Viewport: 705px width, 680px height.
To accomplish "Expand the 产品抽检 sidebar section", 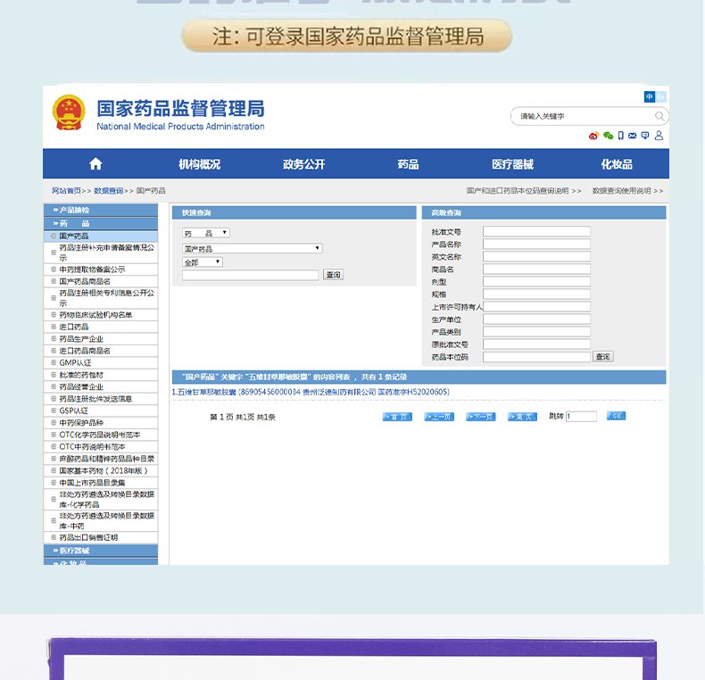I will tap(101, 210).
